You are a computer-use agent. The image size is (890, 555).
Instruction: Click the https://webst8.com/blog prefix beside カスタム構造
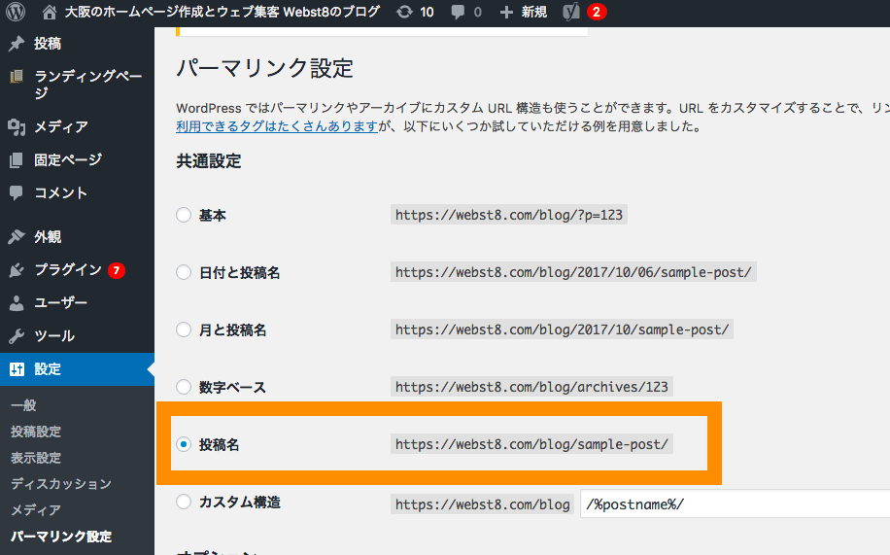[x=483, y=504]
